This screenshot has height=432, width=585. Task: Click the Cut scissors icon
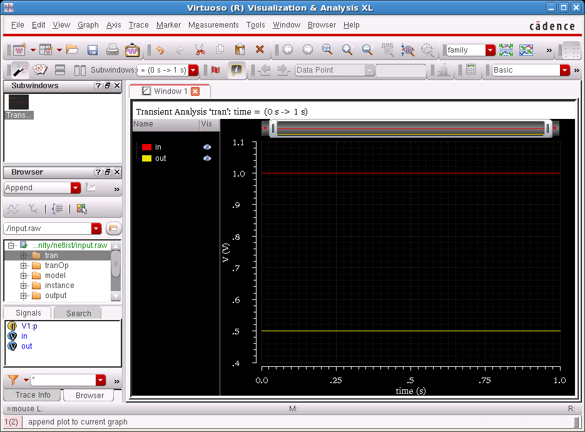click(x=200, y=50)
